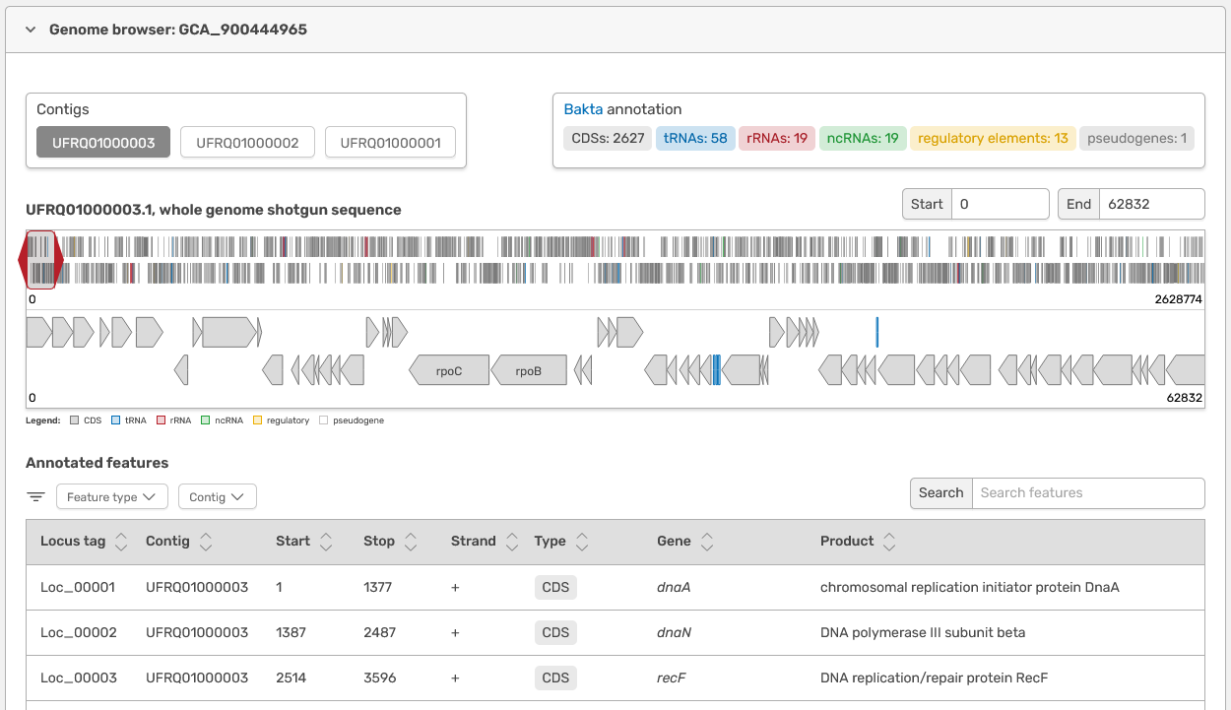Switch to contig UFRQ01000002
This screenshot has height=710, width=1231.
point(247,143)
